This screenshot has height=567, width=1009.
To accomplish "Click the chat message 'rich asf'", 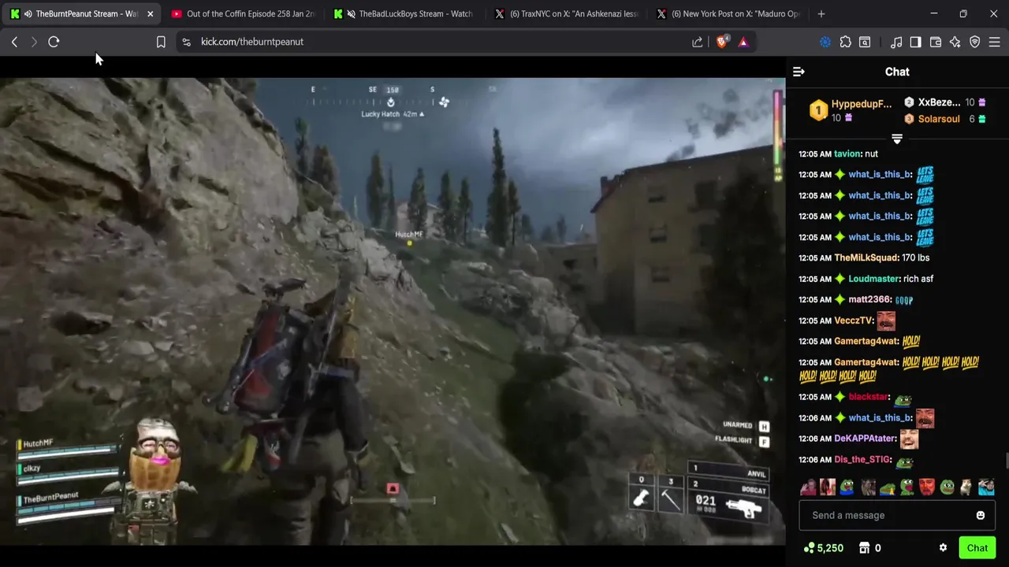I will (x=918, y=279).
